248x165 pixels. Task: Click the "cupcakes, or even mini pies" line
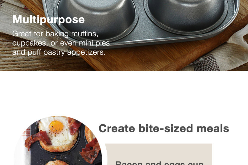pyautogui.click(x=61, y=43)
